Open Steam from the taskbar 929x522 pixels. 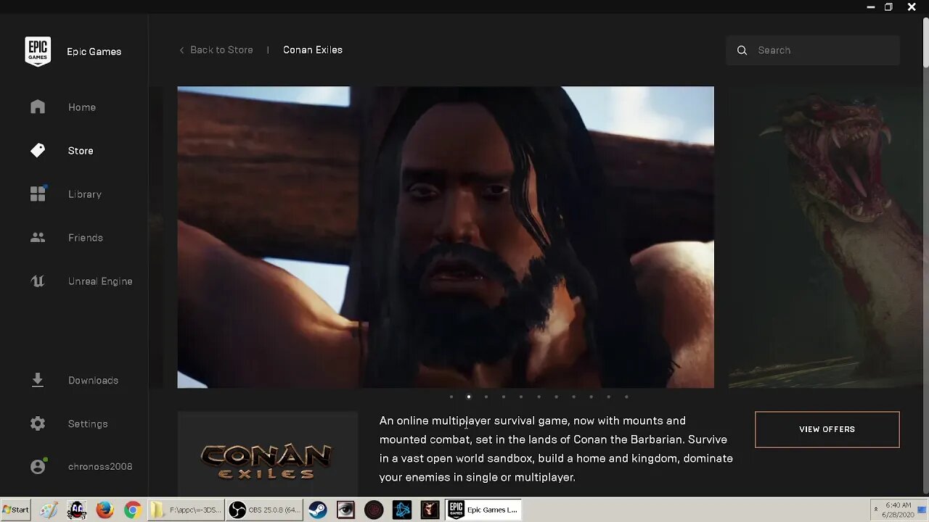(x=317, y=510)
